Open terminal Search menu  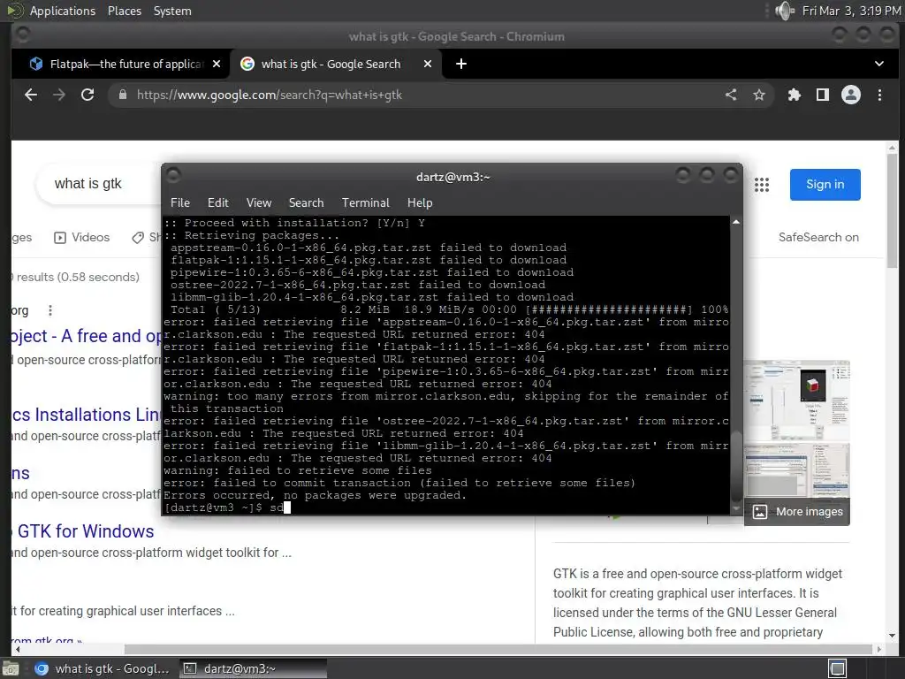pos(306,202)
